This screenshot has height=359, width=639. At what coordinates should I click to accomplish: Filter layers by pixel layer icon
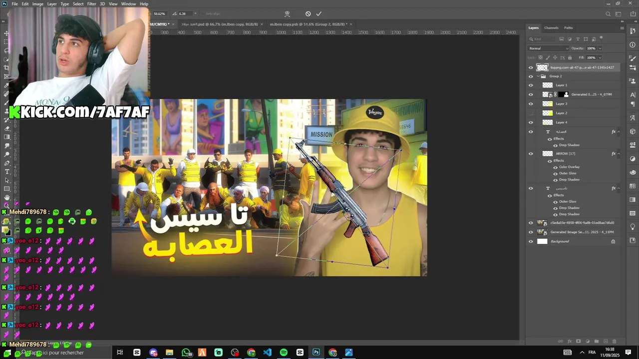[562, 39]
